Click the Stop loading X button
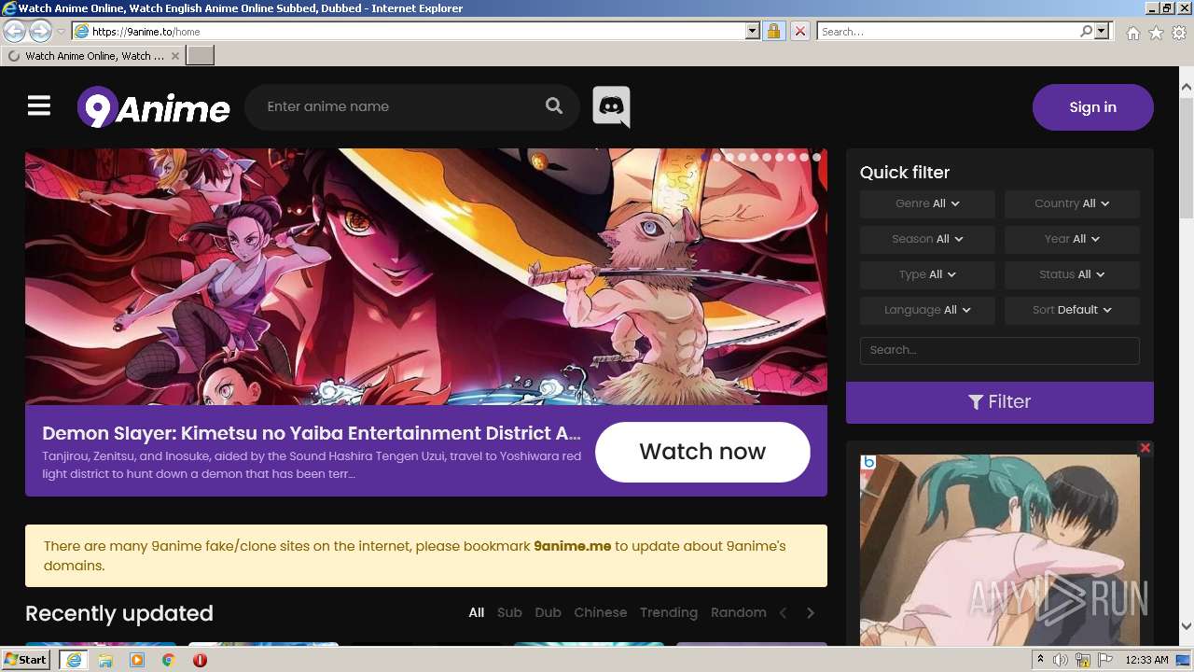 click(799, 31)
